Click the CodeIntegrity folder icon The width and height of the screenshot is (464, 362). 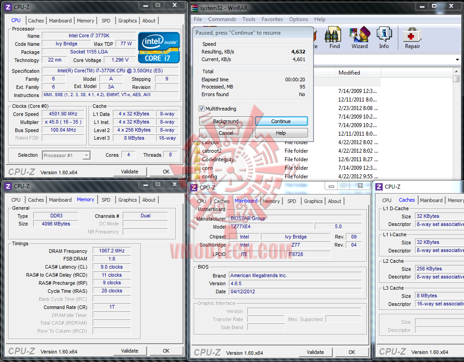click(x=197, y=159)
